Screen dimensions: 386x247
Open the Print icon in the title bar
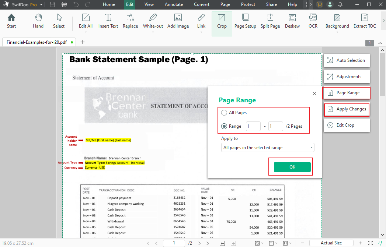64,4
